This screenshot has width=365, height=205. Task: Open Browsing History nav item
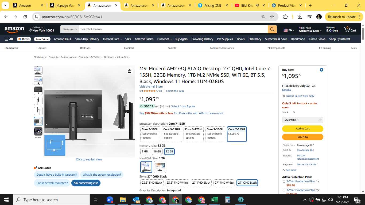(x=202, y=39)
